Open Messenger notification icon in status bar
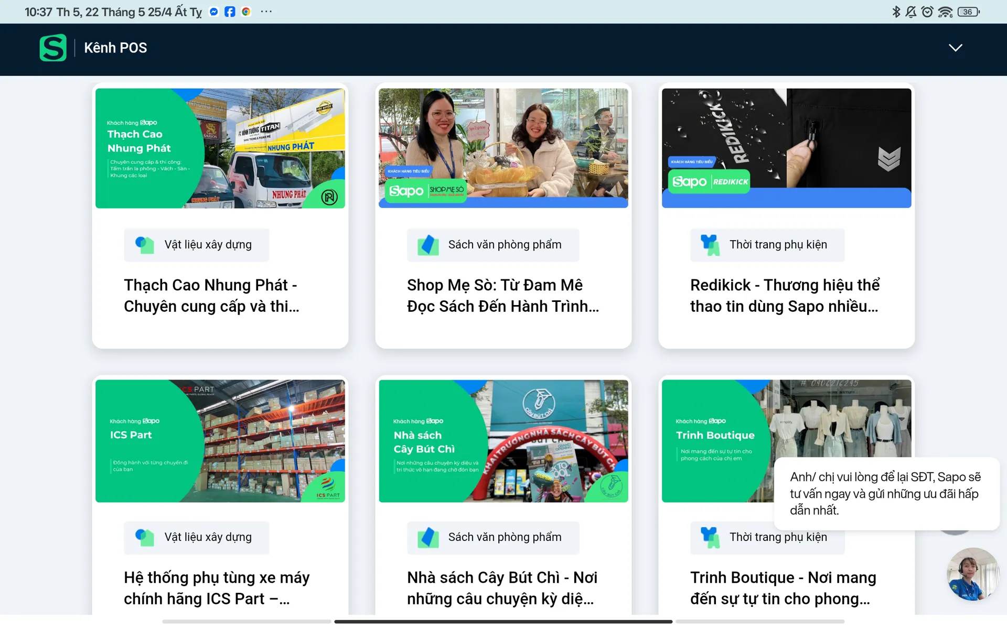 point(213,12)
